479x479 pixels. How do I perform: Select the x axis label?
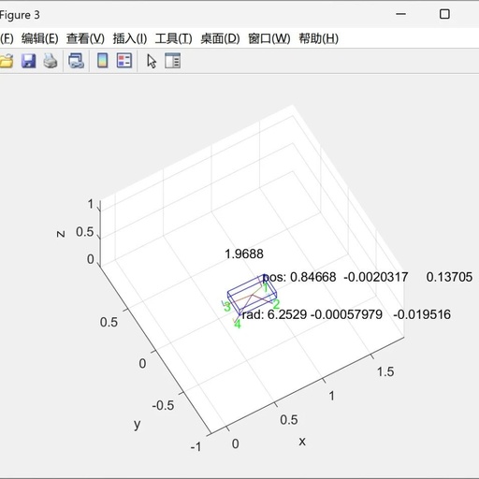click(302, 442)
